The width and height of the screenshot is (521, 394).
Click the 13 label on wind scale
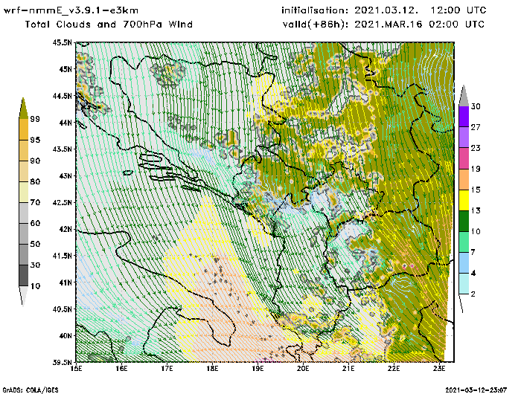coord(476,210)
